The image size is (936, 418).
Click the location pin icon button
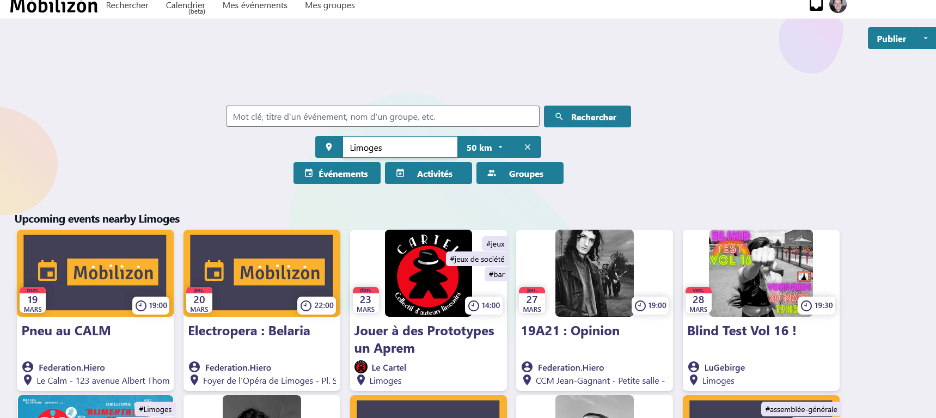(x=329, y=147)
